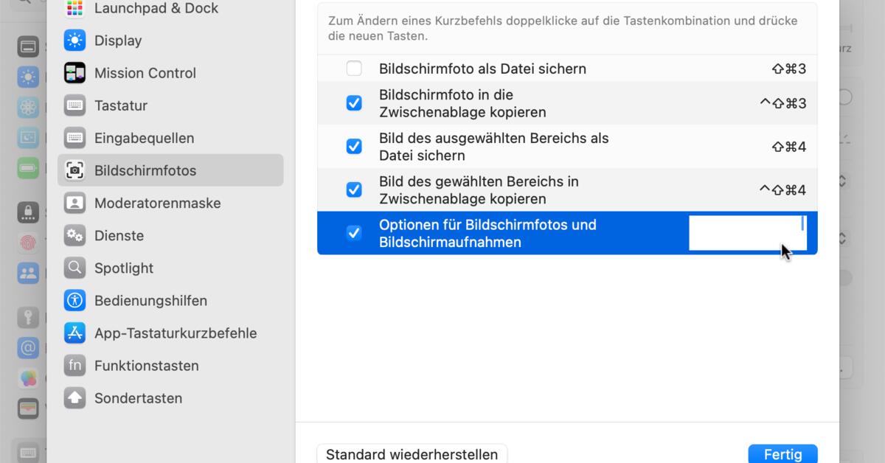Enable Bildschirmfoto als Datei sichern
This screenshot has height=463, width=885.
point(353,68)
